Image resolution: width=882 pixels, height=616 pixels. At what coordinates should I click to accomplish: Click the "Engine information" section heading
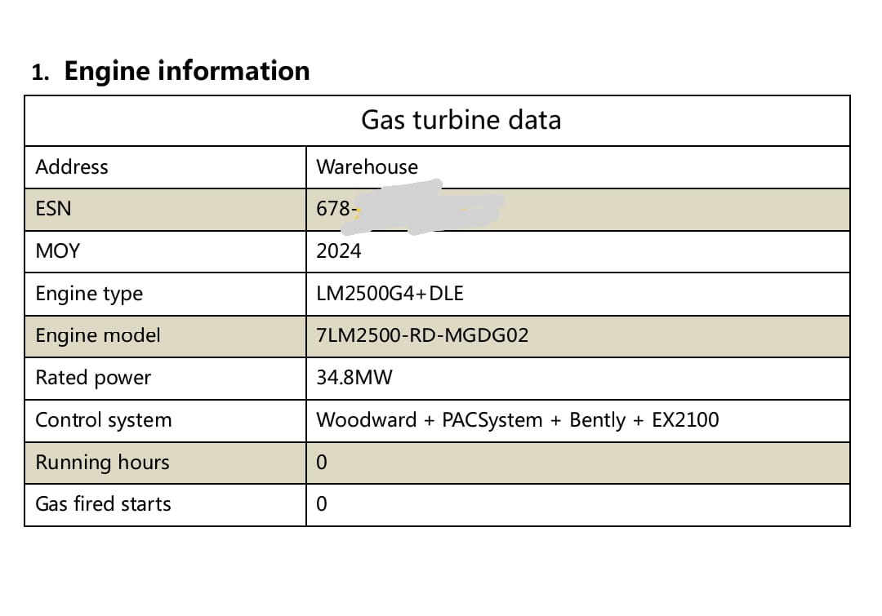186,71
